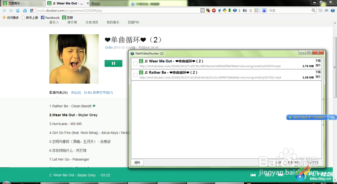This screenshot has height=184, width=337.
Task: Select song 2.Wear Me Out - Skylar Grey
Action: (73, 115)
